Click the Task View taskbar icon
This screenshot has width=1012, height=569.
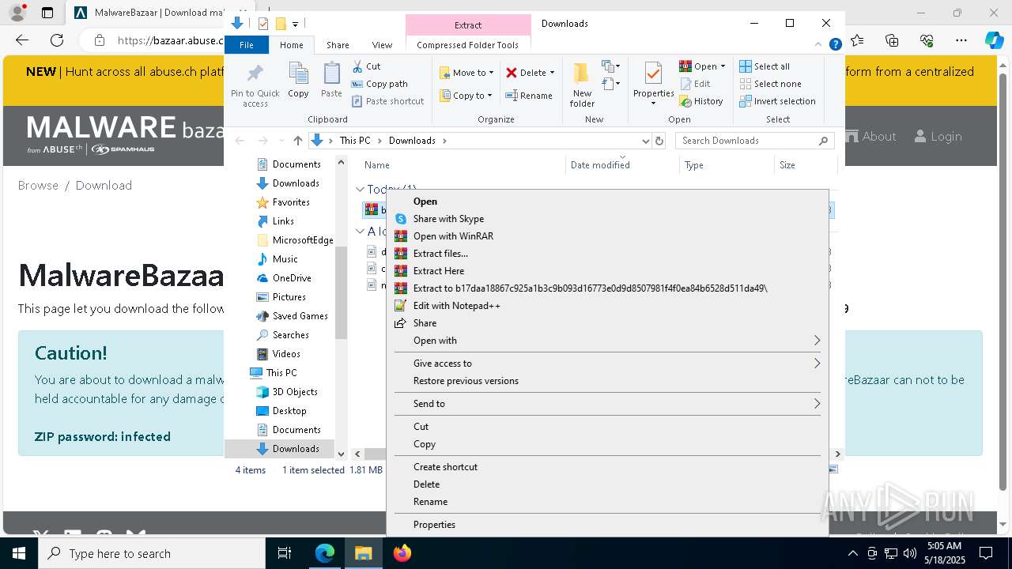coord(285,553)
